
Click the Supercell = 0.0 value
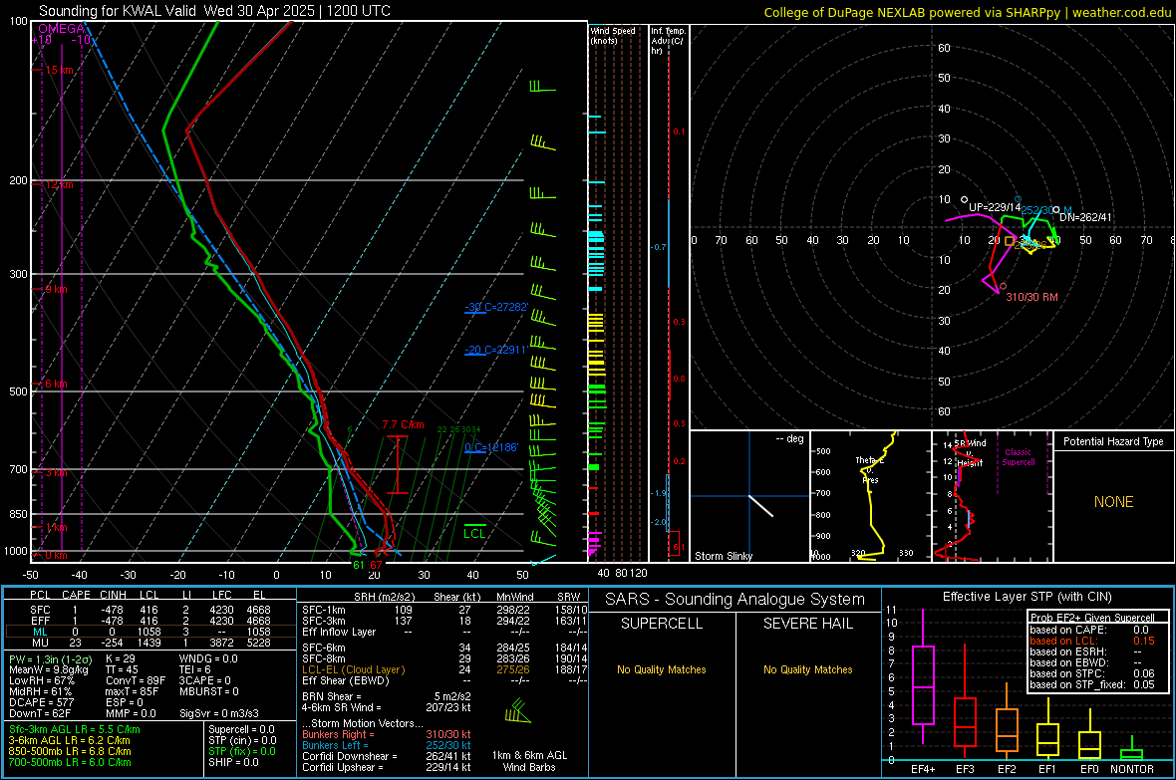click(241, 730)
